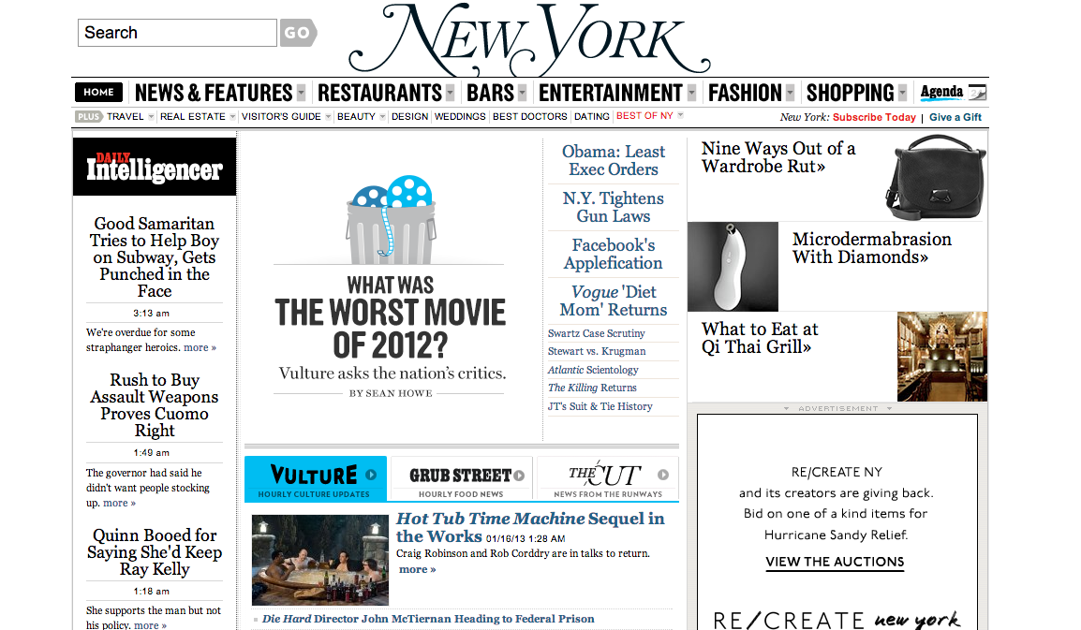Screen dimensions: 1081x630
Task: Expand the News & Features dropdown arrow
Action: tap(301, 93)
